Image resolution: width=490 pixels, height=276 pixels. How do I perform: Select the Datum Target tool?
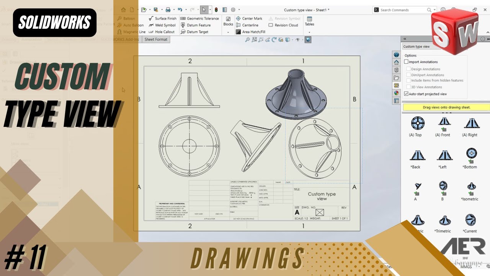point(194,32)
